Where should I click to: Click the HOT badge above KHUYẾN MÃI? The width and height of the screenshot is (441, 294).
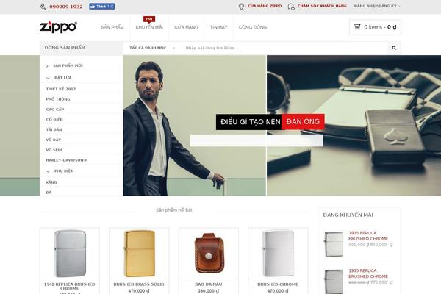click(149, 19)
